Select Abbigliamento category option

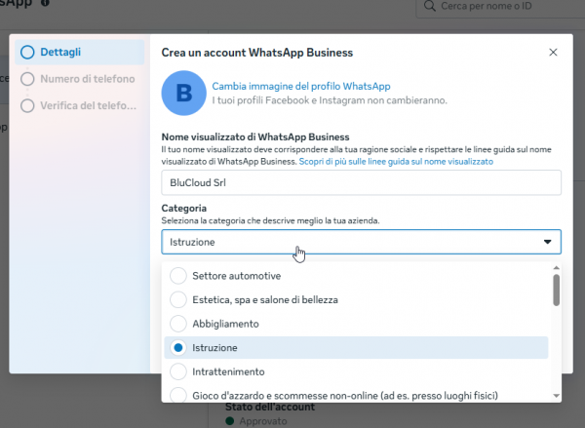click(178, 323)
